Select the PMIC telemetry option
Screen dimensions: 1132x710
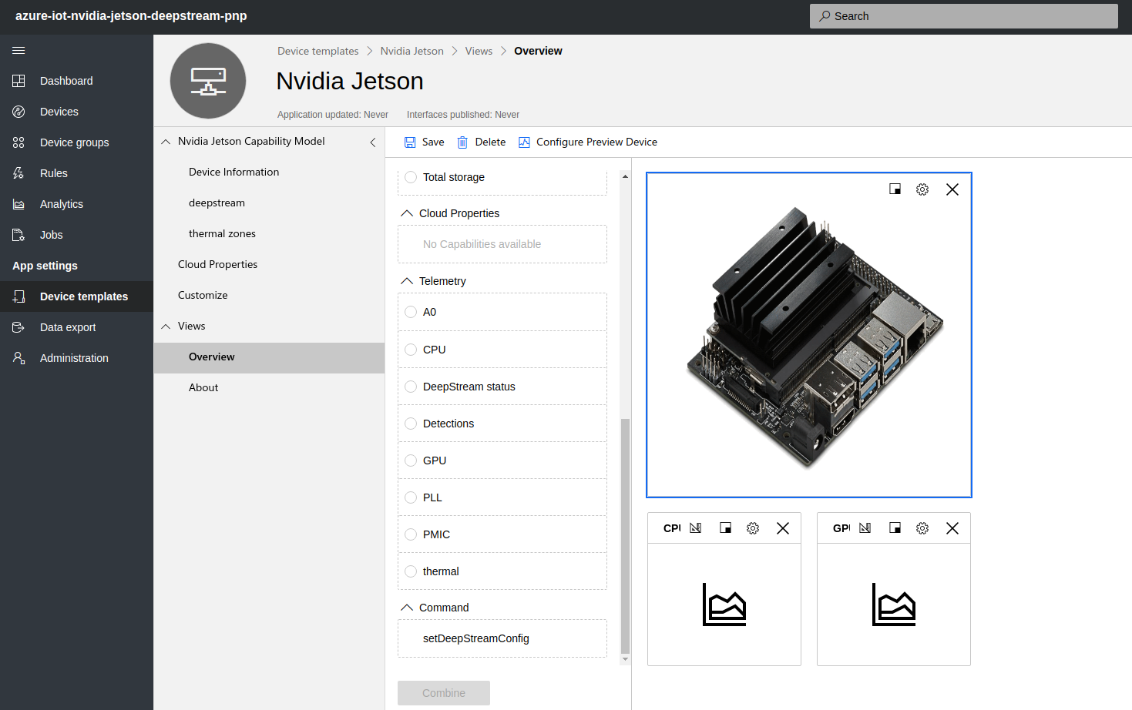click(411, 534)
